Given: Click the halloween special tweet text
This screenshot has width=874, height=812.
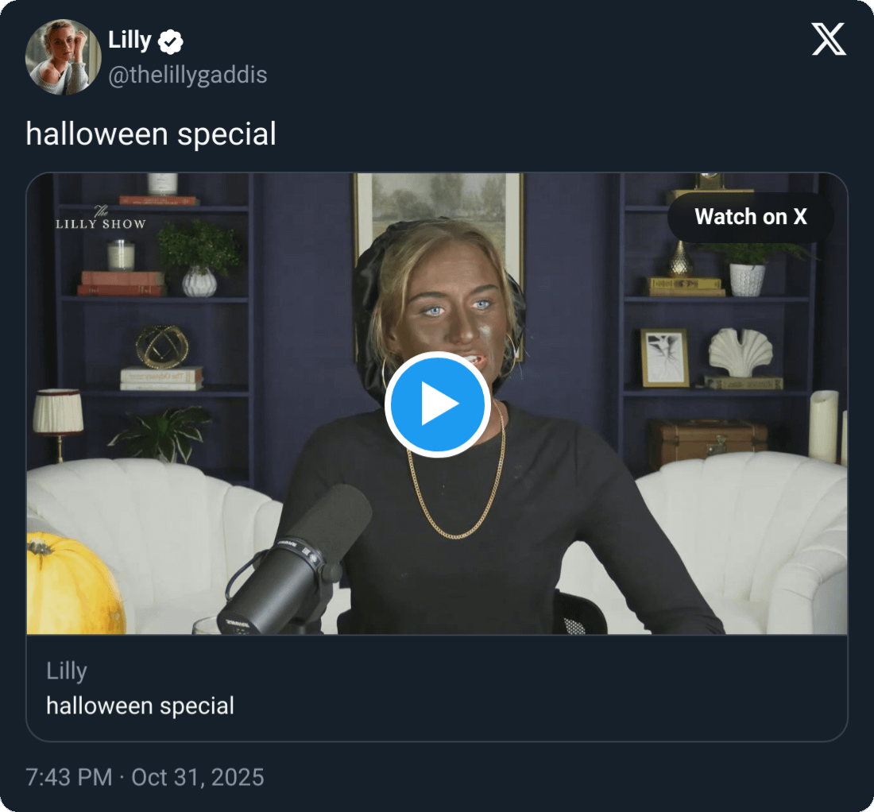Looking at the screenshot, I should point(151,133).
